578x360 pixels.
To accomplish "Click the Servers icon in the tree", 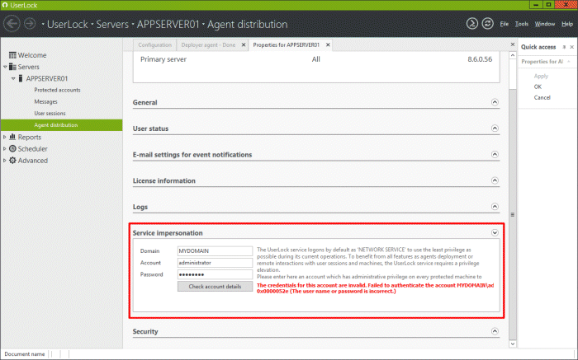I will [x=12, y=67].
